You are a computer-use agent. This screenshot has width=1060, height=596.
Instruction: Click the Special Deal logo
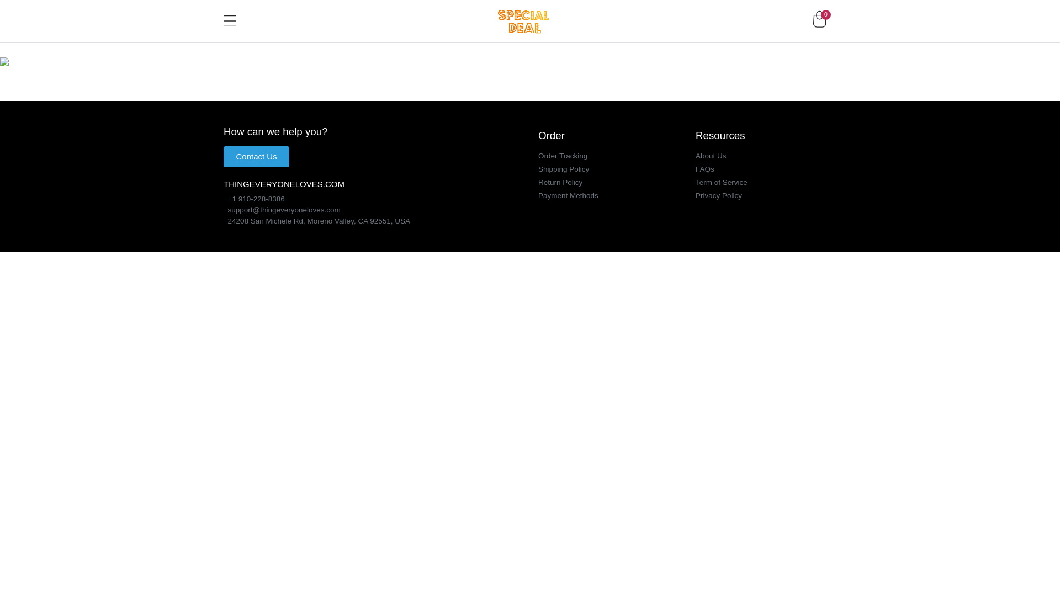coord(523,22)
